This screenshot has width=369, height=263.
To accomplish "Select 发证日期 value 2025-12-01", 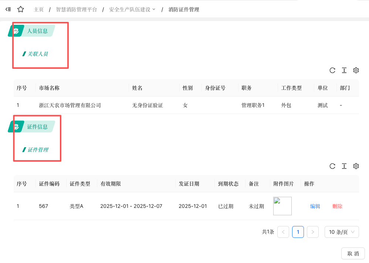I will (x=193, y=206).
